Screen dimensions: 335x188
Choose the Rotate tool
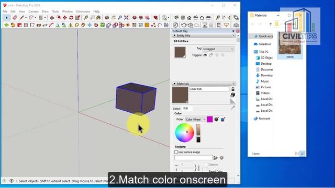pyautogui.click(x=71, y=18)
